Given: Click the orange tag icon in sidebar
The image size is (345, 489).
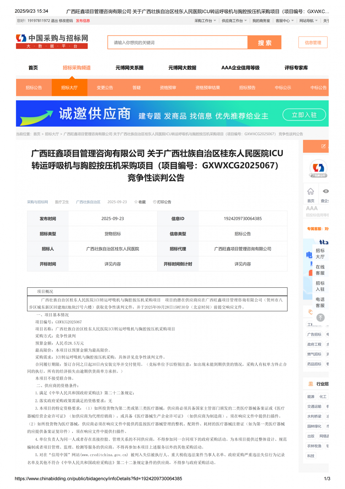Looking at the screenshot, I should [310, 312].
